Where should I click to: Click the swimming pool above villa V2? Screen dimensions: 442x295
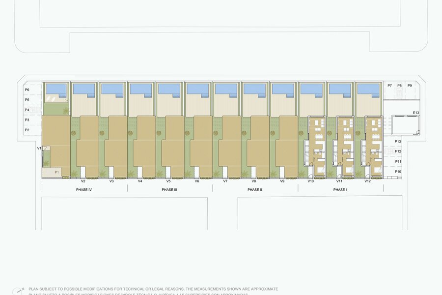(83, 89)
